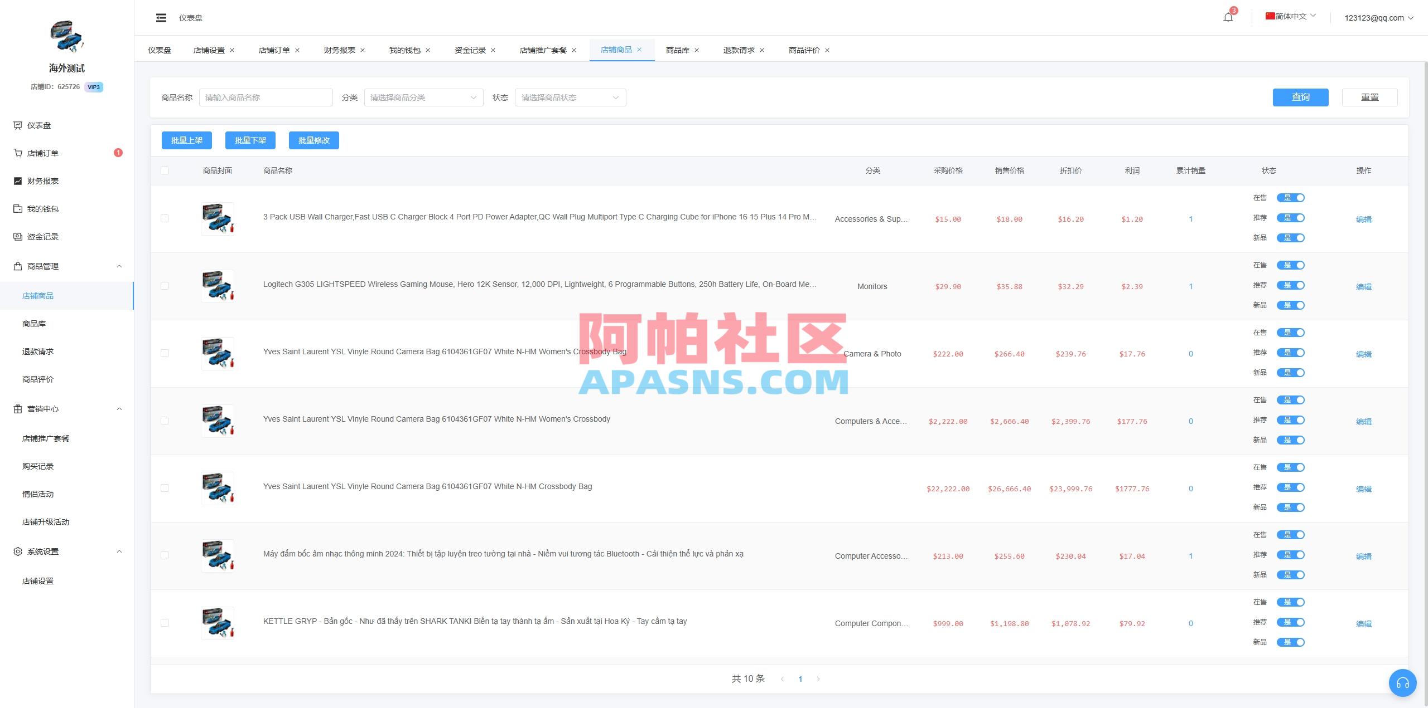Collapse the sidebar using the hamburger icon
The image size is (1428, 708).
click(161, 17)
